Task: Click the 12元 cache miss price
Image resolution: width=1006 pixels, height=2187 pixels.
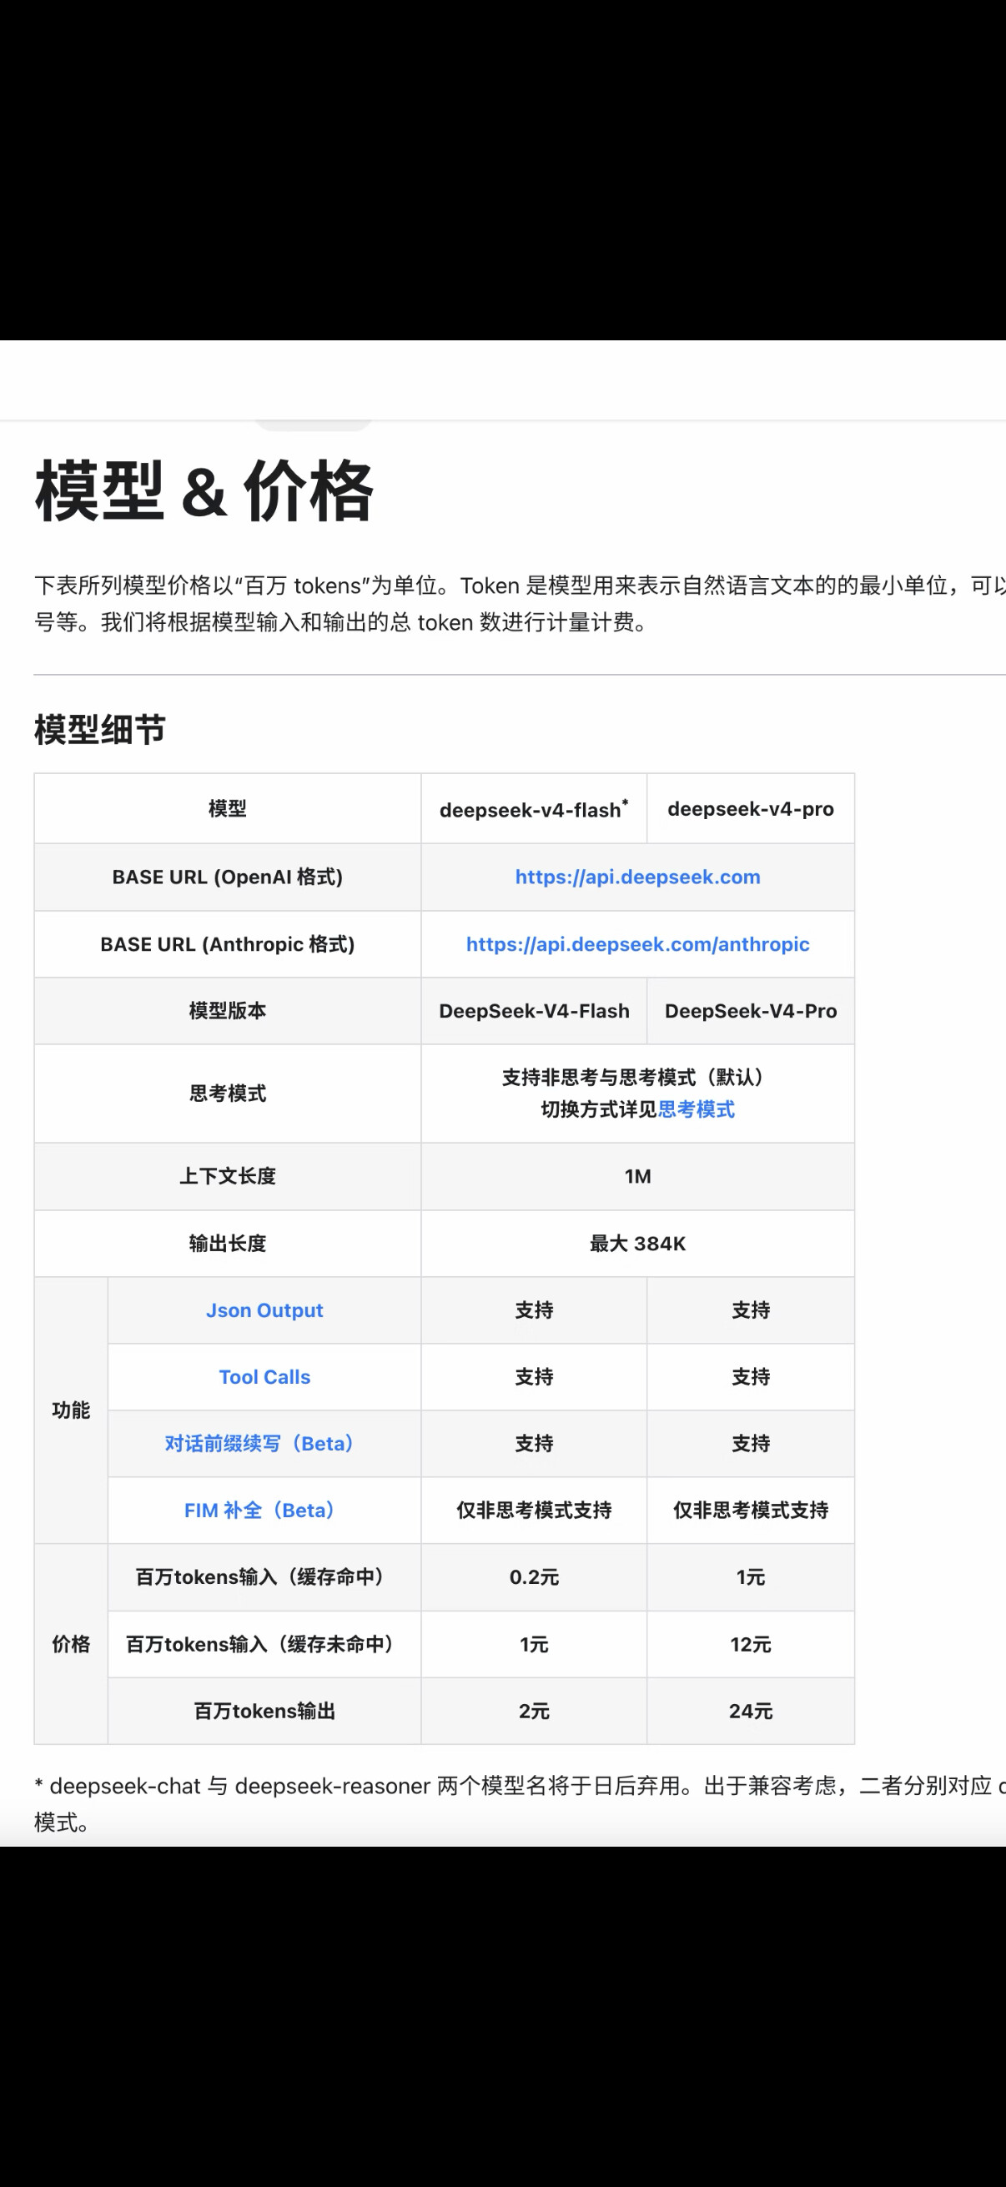Action: click(751, 1645)
